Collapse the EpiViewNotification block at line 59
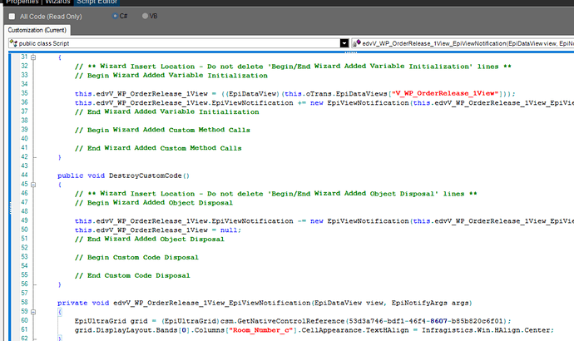This screenshot has height=341, width=574. (33, 312)
